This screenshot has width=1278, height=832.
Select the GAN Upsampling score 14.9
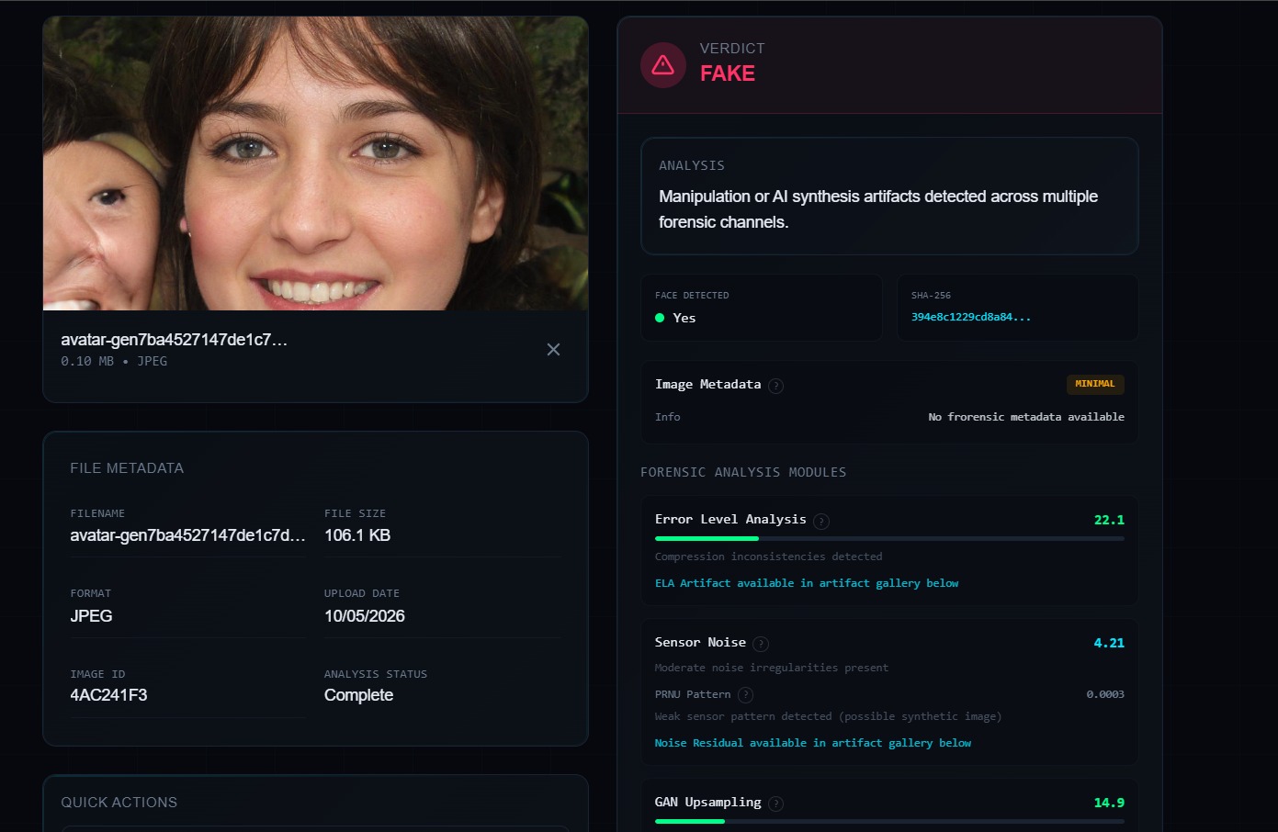coord(1109,803)
